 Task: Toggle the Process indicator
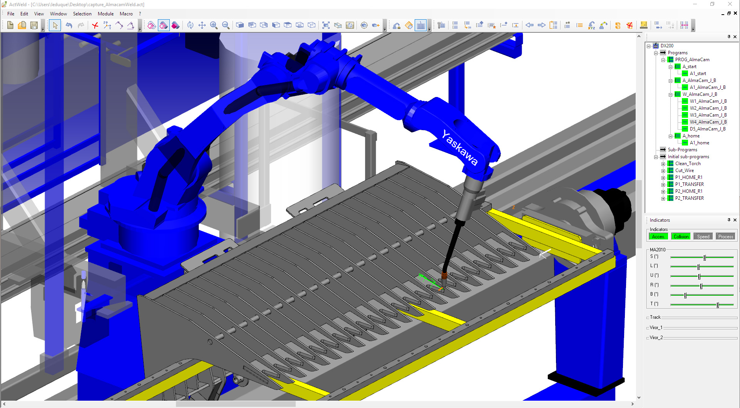(725, 236)
